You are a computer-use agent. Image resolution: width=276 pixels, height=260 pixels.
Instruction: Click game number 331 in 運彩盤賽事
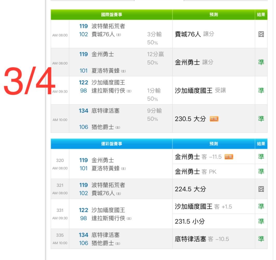point(60,210)
